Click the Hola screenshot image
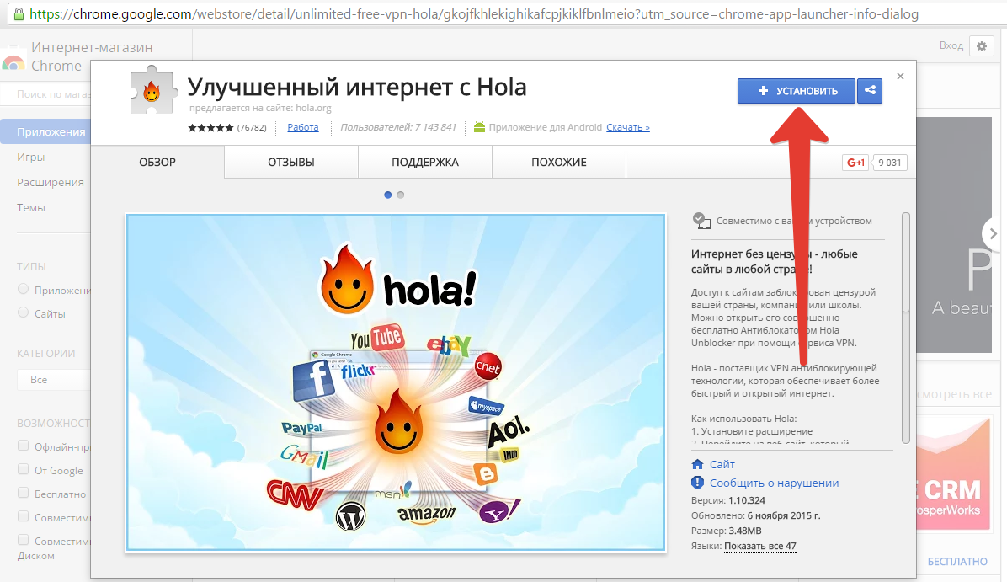This screenshot has height=582, width=1007. pos(396,382)
